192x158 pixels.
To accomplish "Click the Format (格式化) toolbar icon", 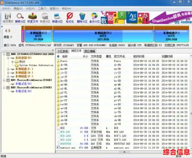I will tap(70, 18).
